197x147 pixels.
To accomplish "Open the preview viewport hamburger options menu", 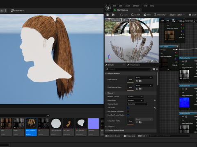I will [107, 20].
